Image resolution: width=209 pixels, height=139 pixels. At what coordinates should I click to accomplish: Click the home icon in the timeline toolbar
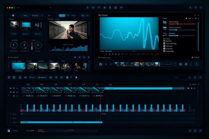9,77
